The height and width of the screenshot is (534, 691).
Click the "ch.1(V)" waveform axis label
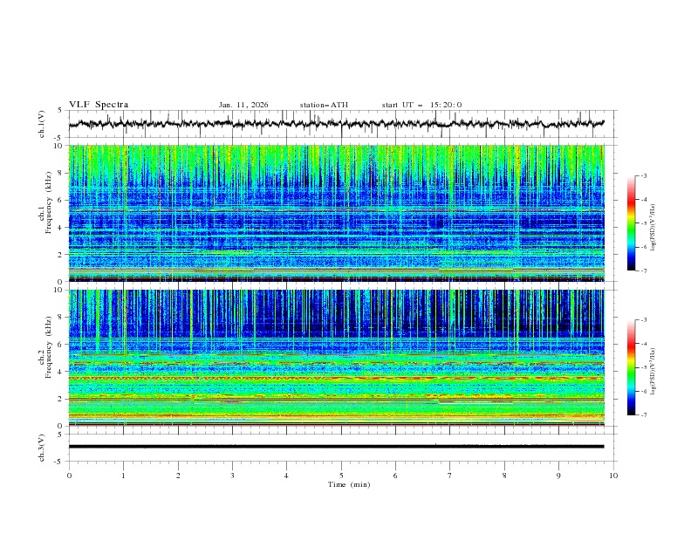tap(42, 124)
